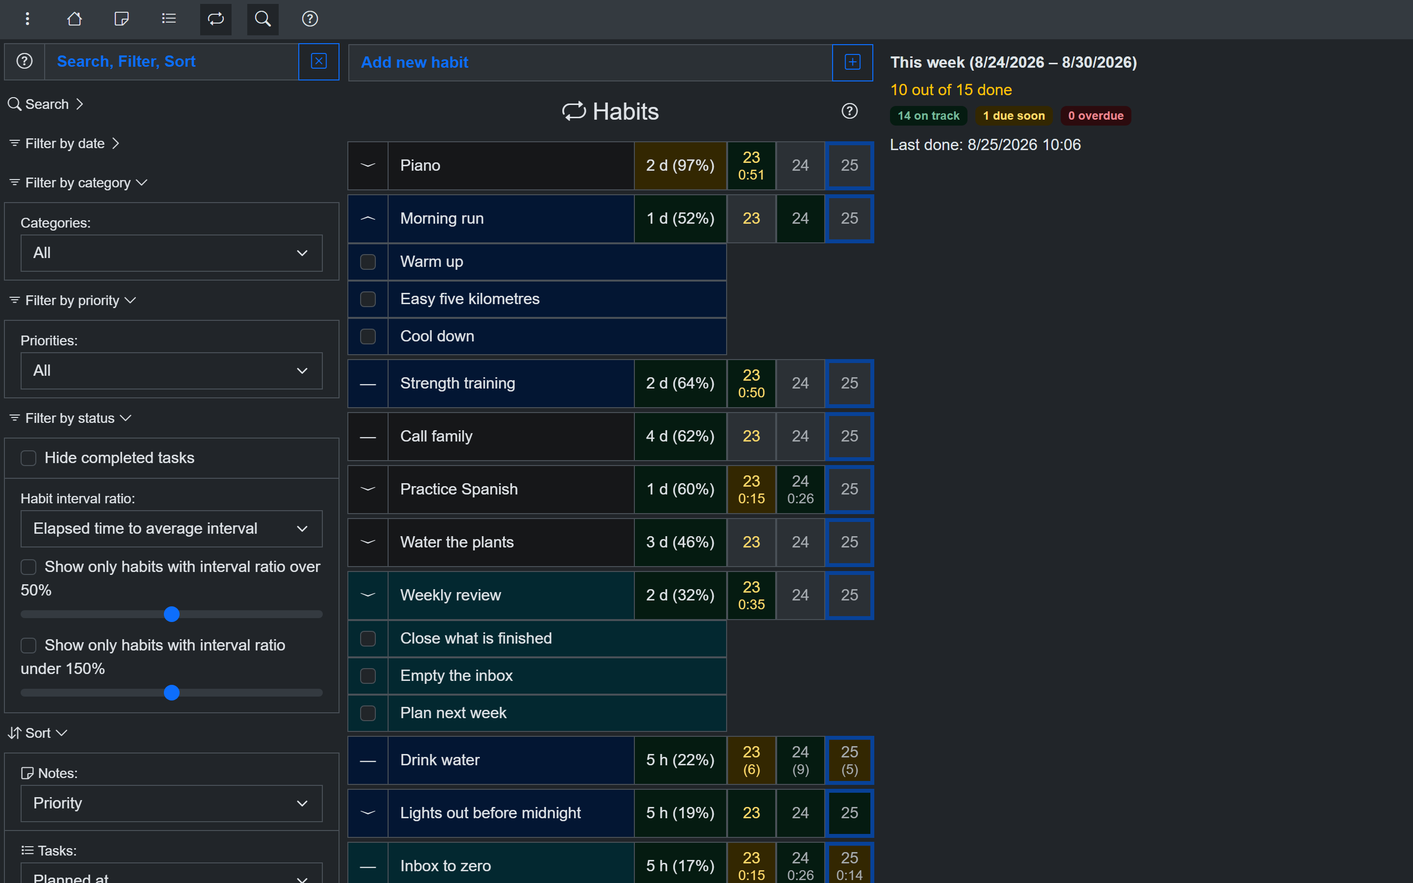Click Drink water day 25 (5) cell
The image size is (1413, 883).
point(850,760)
